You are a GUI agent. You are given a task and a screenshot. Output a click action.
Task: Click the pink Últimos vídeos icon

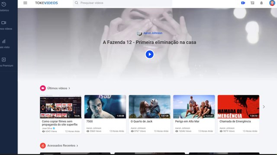click(x=43, y=88)
